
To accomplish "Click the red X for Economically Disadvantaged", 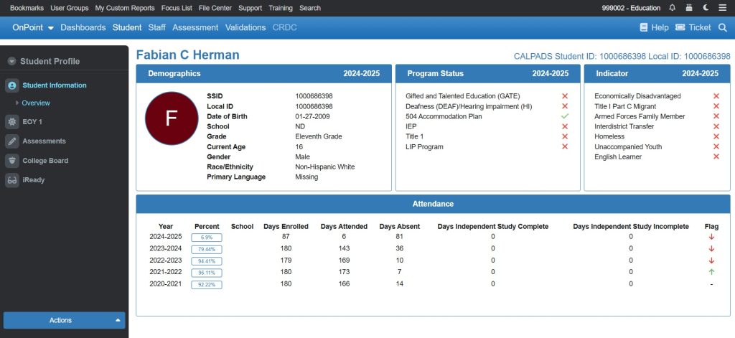I will click(716, 96).
